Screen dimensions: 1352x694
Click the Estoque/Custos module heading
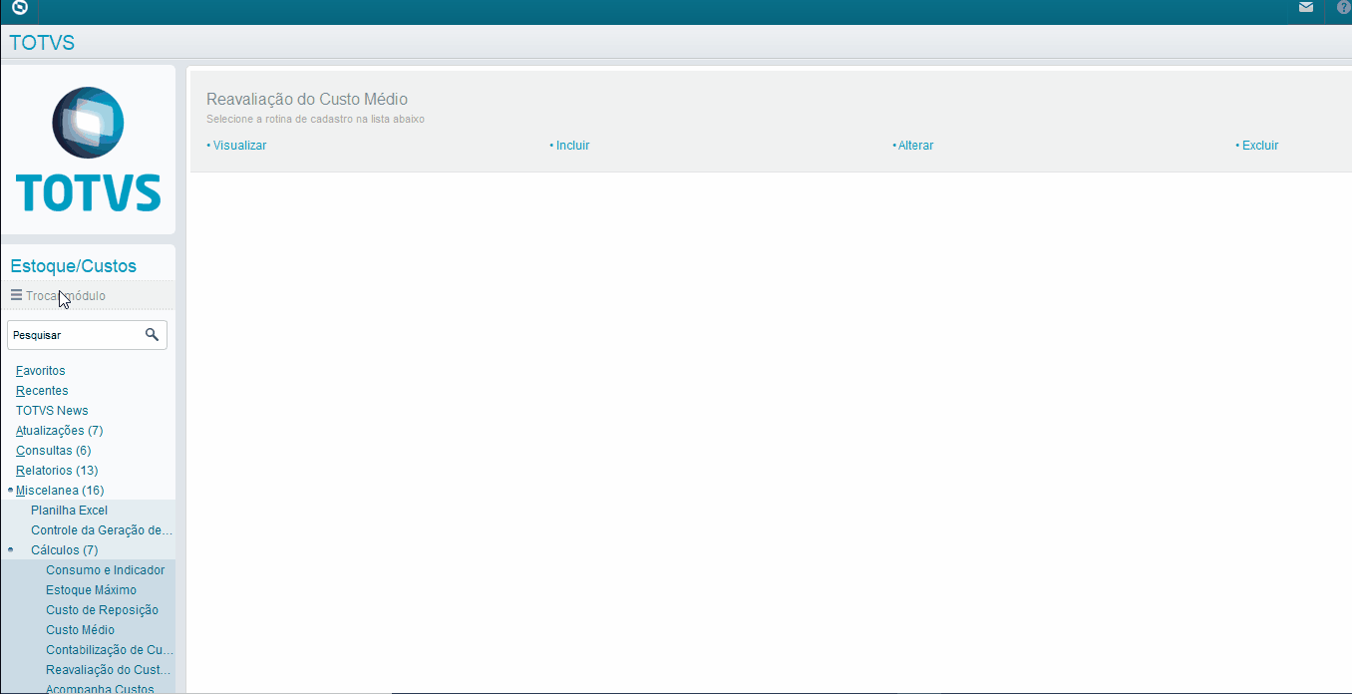click(73, 266)
